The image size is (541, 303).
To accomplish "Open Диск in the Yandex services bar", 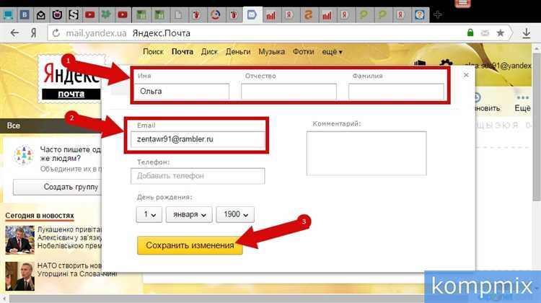I will pos(209,52).
